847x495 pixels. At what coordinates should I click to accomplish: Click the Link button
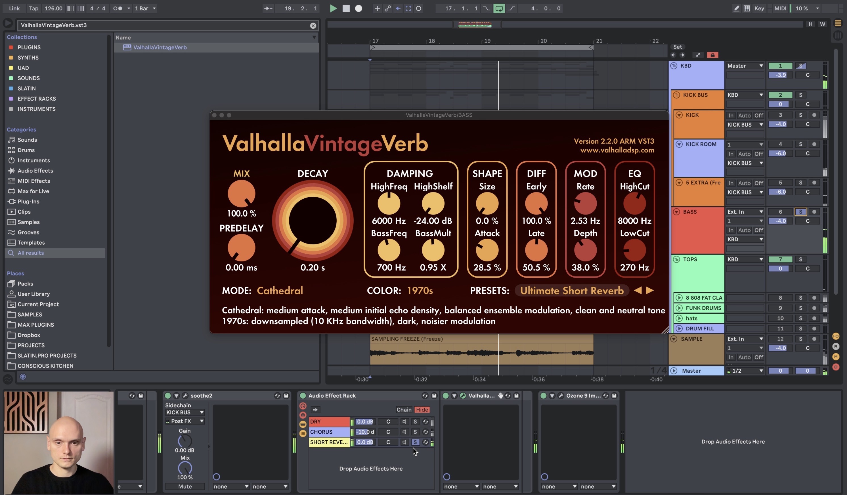[x=14, y=9]
